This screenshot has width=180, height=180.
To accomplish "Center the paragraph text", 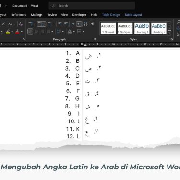I will (36, 32).
